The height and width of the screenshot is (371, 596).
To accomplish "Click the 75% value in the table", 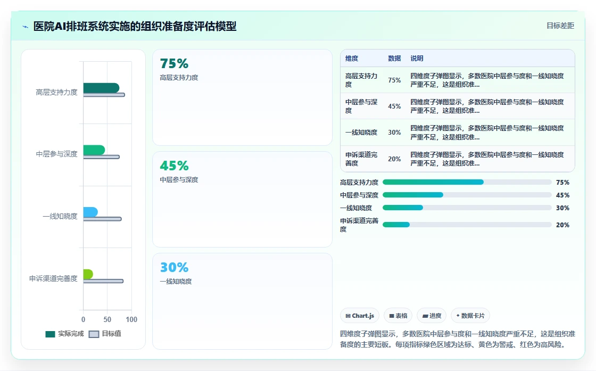I will coord(394,80).
